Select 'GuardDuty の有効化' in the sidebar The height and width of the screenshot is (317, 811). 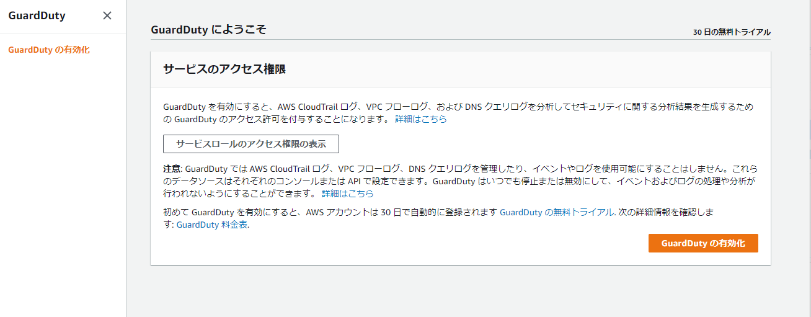49,50
